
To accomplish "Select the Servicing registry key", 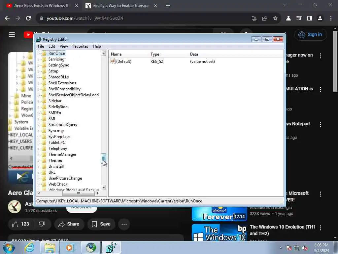I will pos(56,59).
